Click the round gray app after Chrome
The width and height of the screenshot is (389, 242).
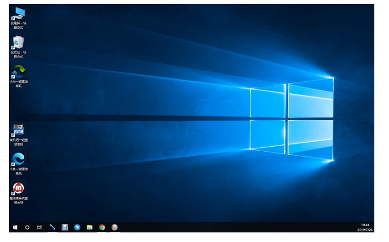point(114,227)
